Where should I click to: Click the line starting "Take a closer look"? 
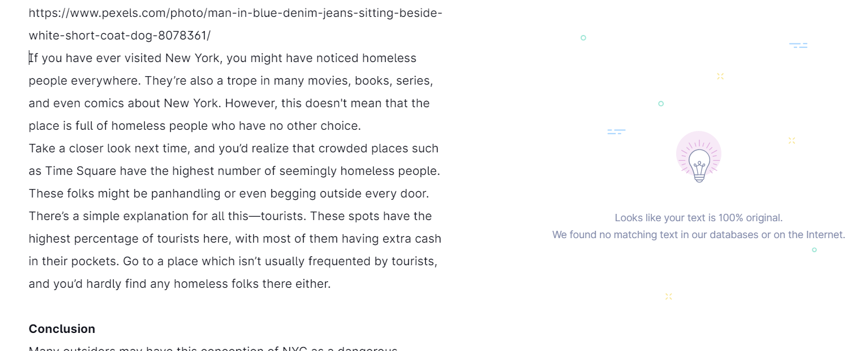pos(233,148)
